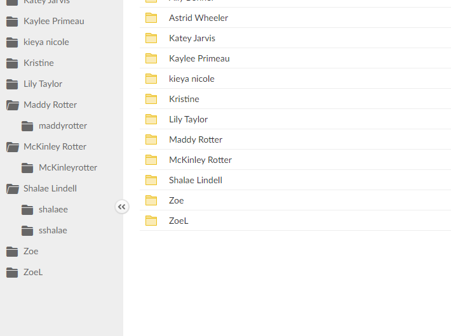The height and width of the screenshot is (336, 451).
Task: Select Maddy Rotter in the sidebar tree
Action: [x=50, y=105]
